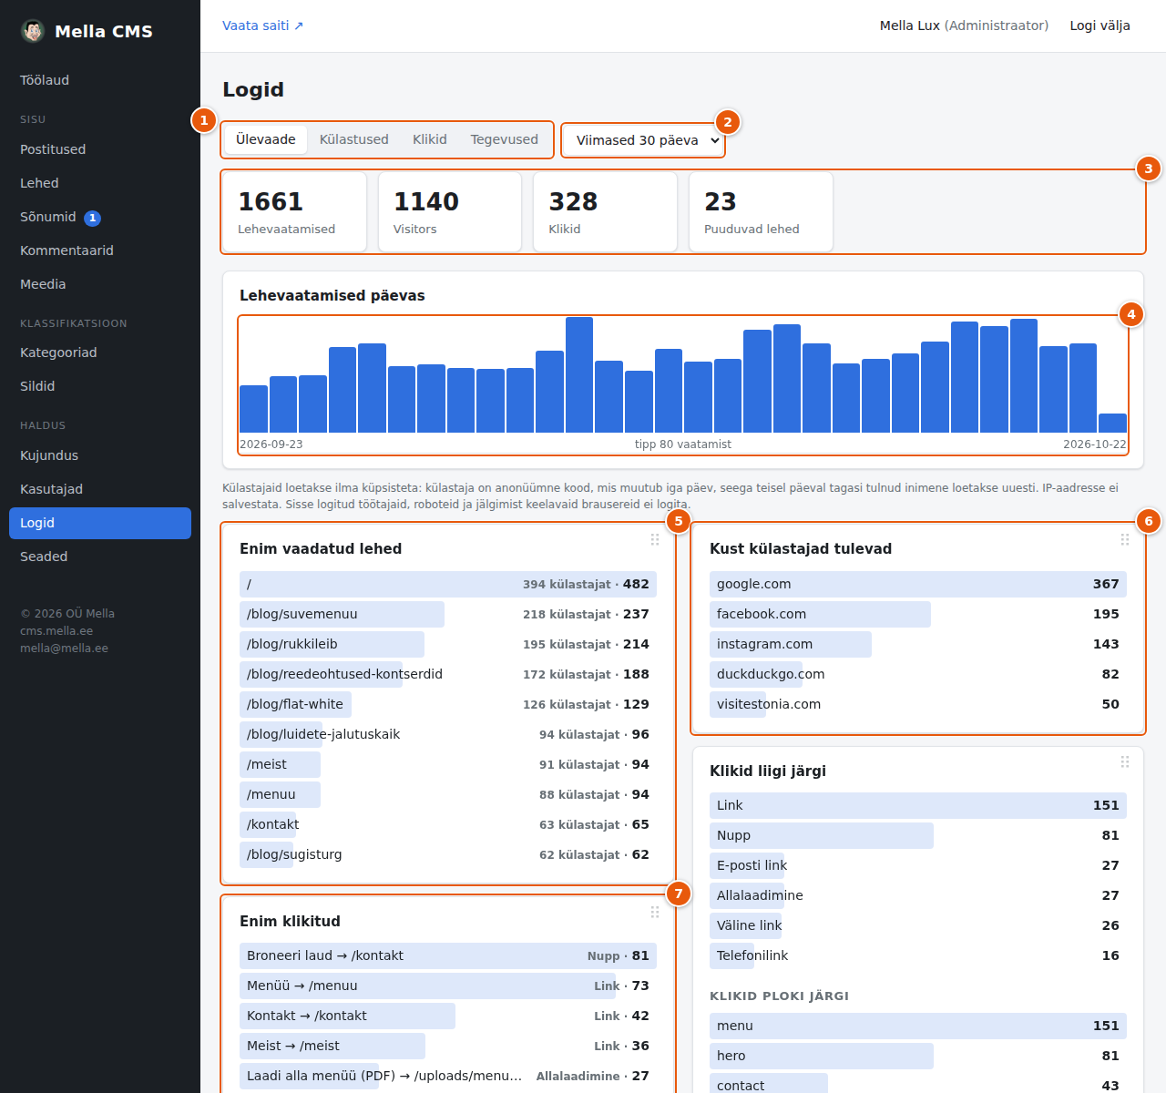Click the Mella CMS logo avatar
Viewport: 1166px width, 1093px height.
pos(33,31)
